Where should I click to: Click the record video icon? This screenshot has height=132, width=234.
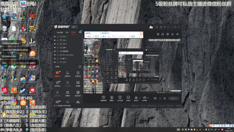(155, 98)
